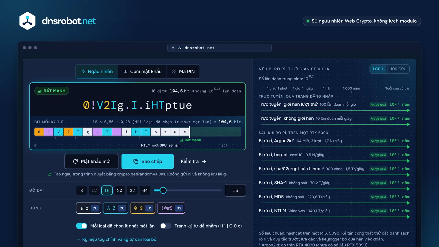Disable 'Mỗi loại đã chọn ít nhất một lần' switch

[x=81, y=226]
